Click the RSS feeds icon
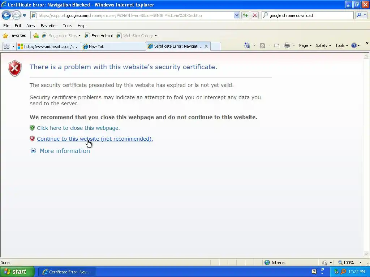370x277 pixels. click(x=262, y=46)
